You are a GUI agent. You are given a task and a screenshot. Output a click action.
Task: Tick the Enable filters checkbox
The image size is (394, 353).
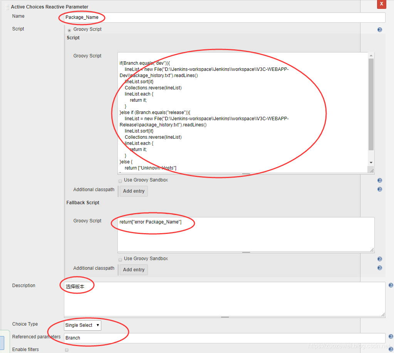tap(67, 350)
